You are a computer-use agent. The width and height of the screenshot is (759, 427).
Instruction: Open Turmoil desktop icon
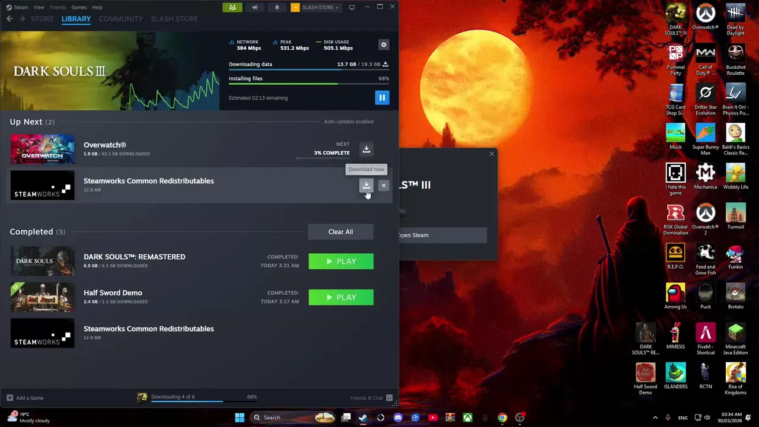tap(735, 215)
